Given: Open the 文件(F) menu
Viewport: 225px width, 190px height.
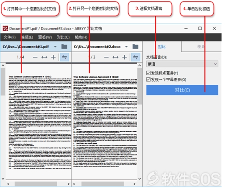Looking at the screenshot, I should coord(9,37).
